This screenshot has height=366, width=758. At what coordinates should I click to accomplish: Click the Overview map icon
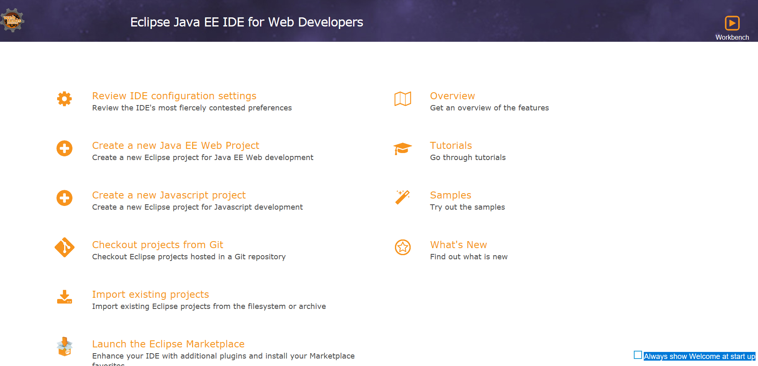point(403,99)
